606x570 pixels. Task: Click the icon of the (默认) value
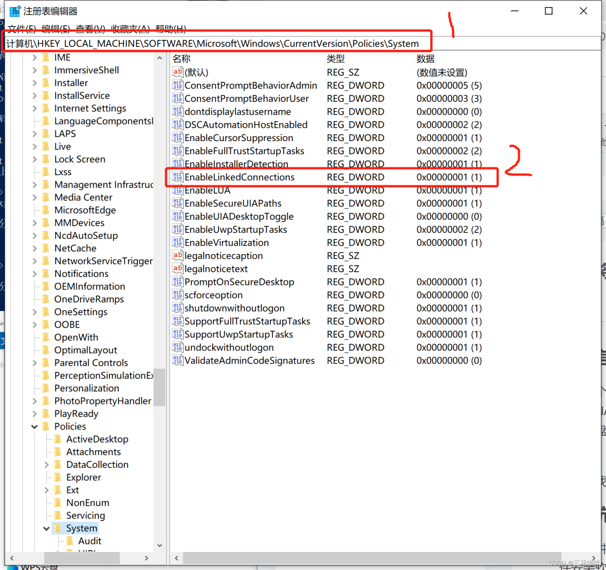pyautogui.click(x=178, y=72)
